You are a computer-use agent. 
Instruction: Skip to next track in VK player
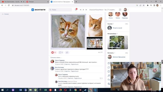pyautogui.click(x=86, y=10)
